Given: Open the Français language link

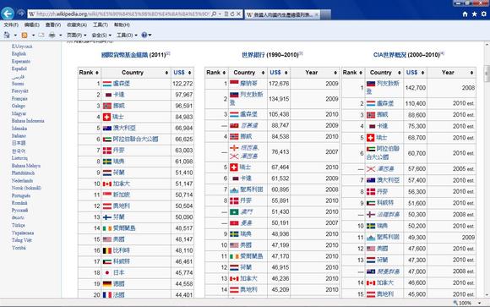Looking at the screenshot, I should coord(19,99).
